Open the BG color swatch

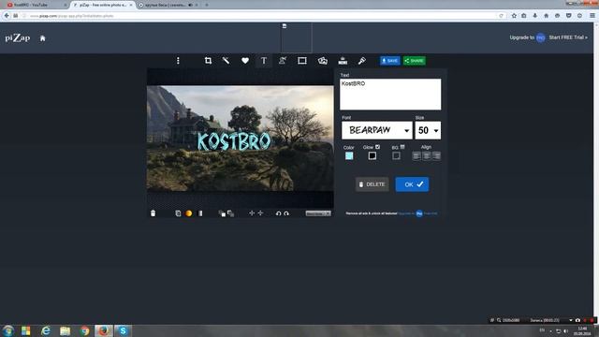396,156
